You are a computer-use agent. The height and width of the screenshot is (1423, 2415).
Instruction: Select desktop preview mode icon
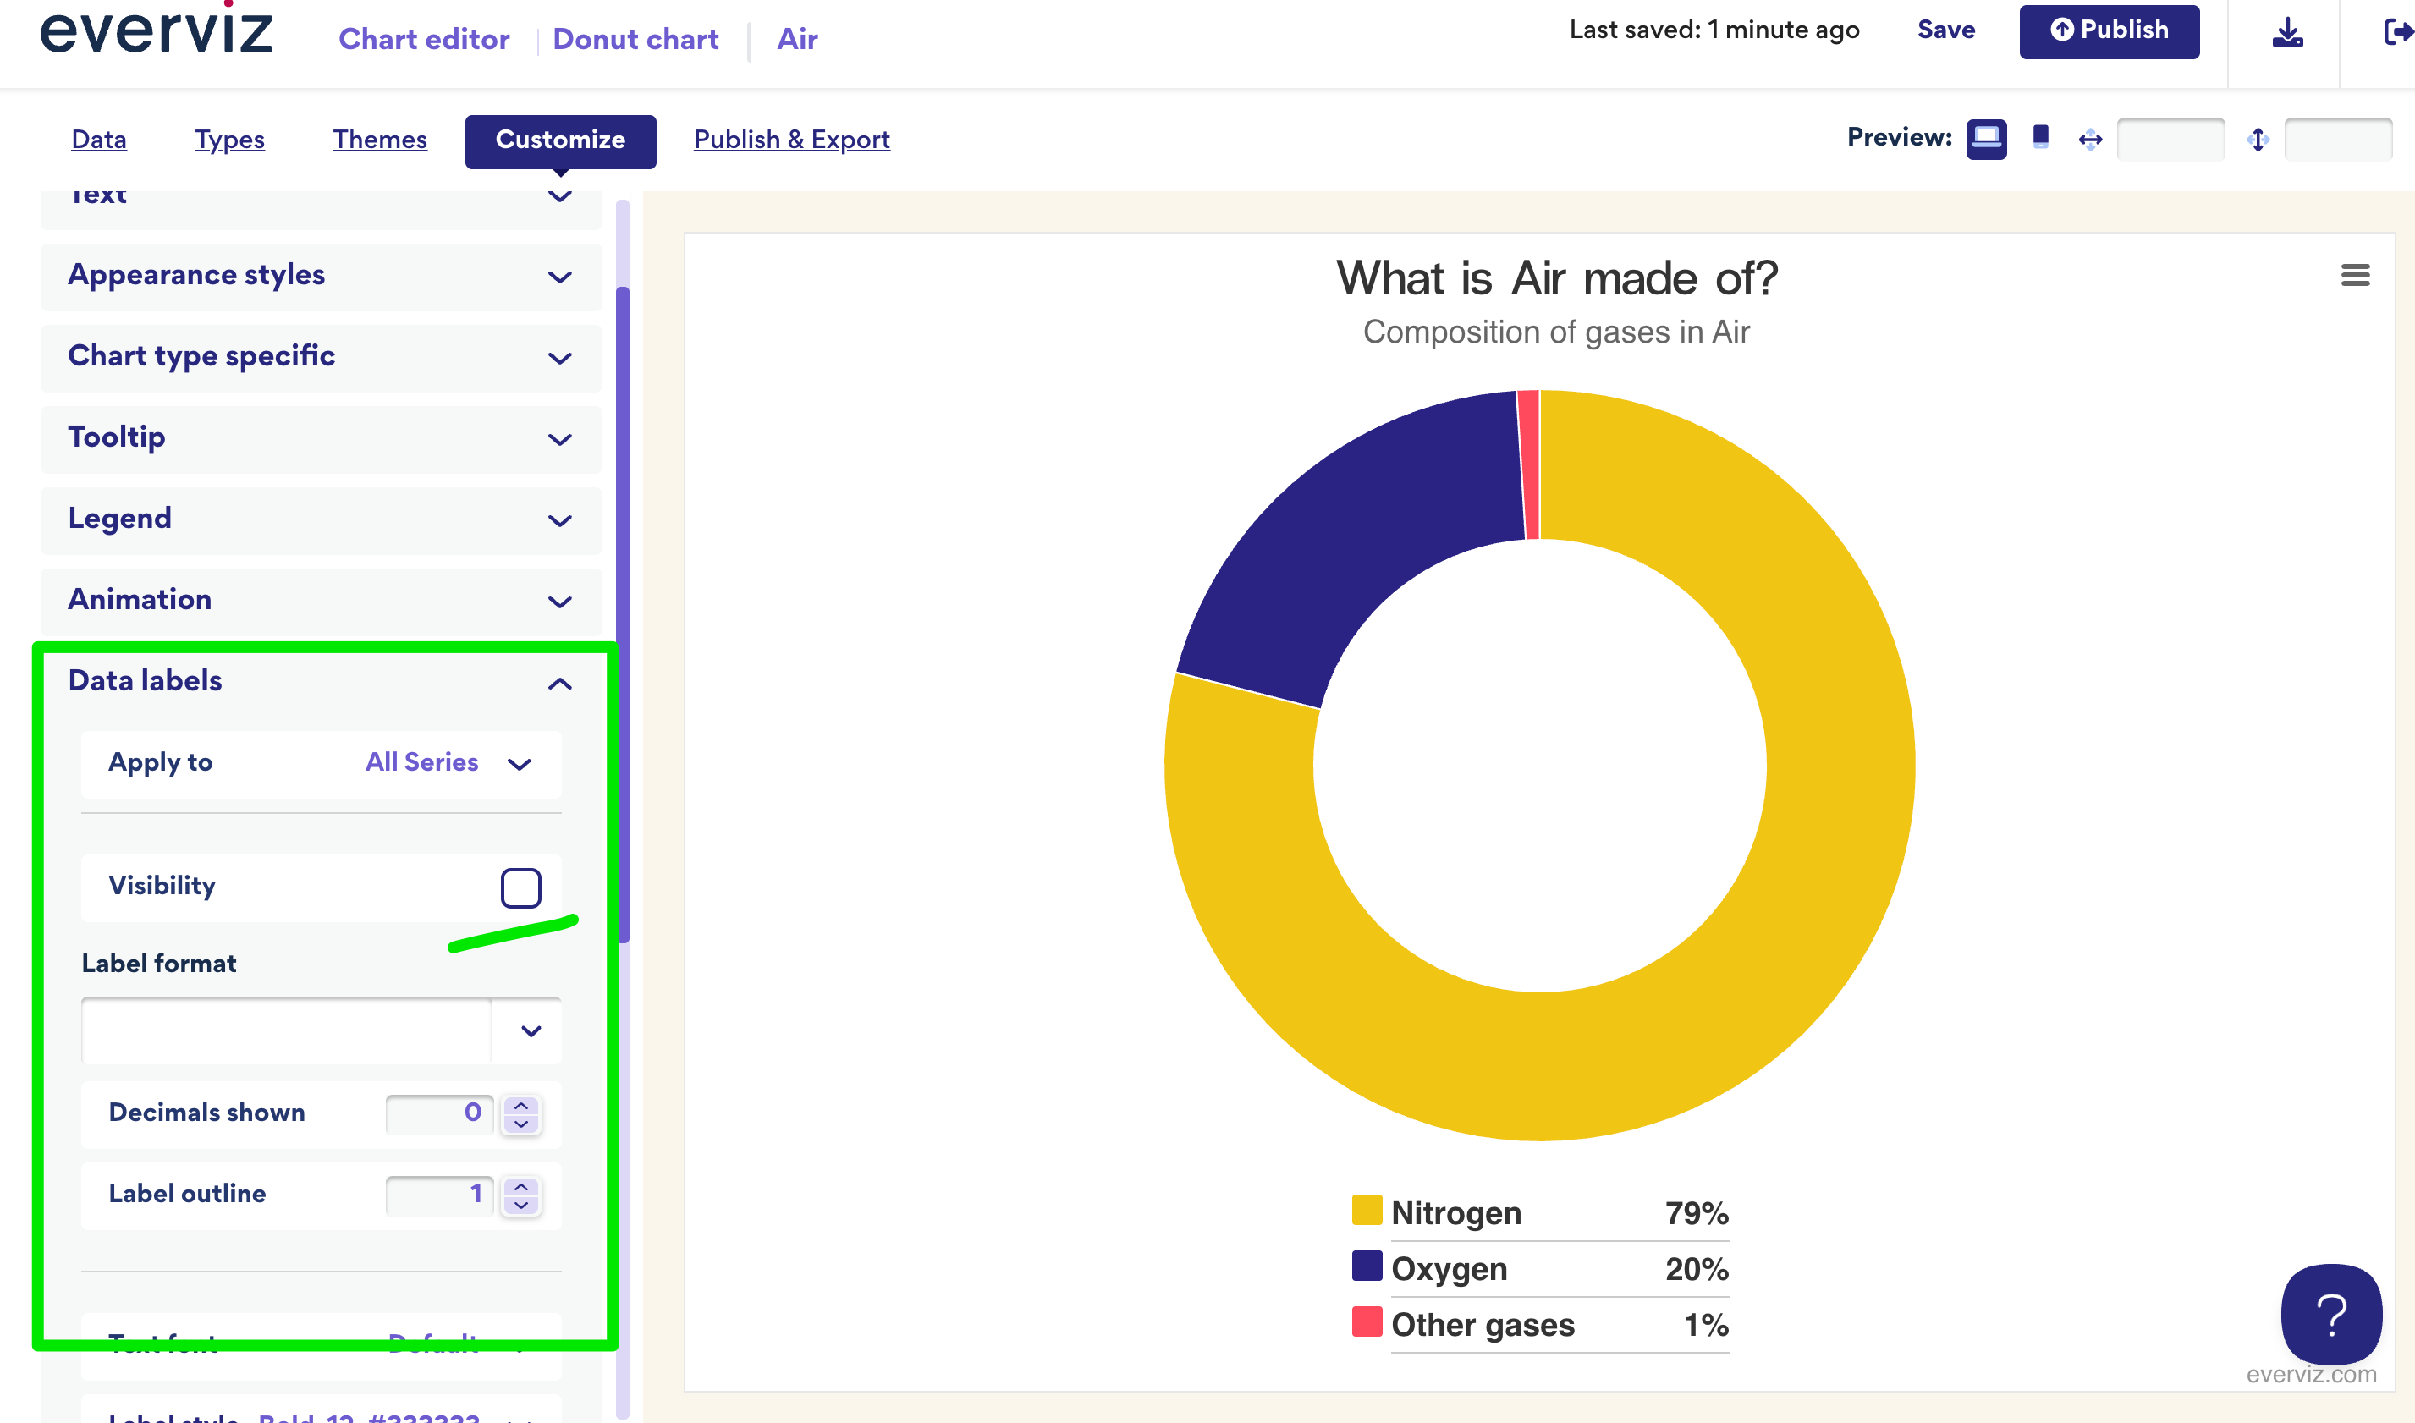pos(1985,139)
